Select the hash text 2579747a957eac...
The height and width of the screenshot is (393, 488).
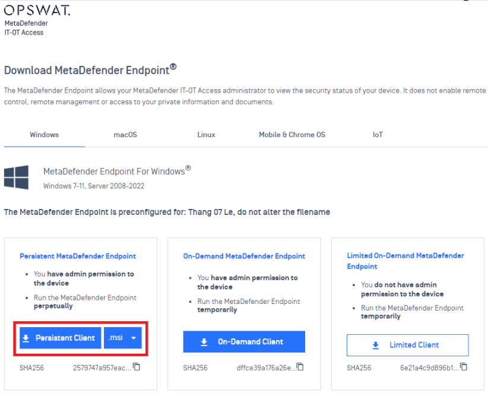point(102,368)
